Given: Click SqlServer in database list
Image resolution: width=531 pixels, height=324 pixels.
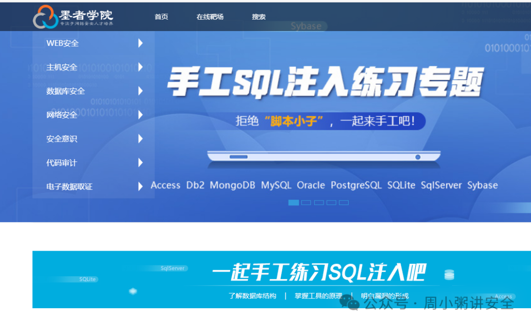Looking at the screenshot, I should (x=441, y=185).
